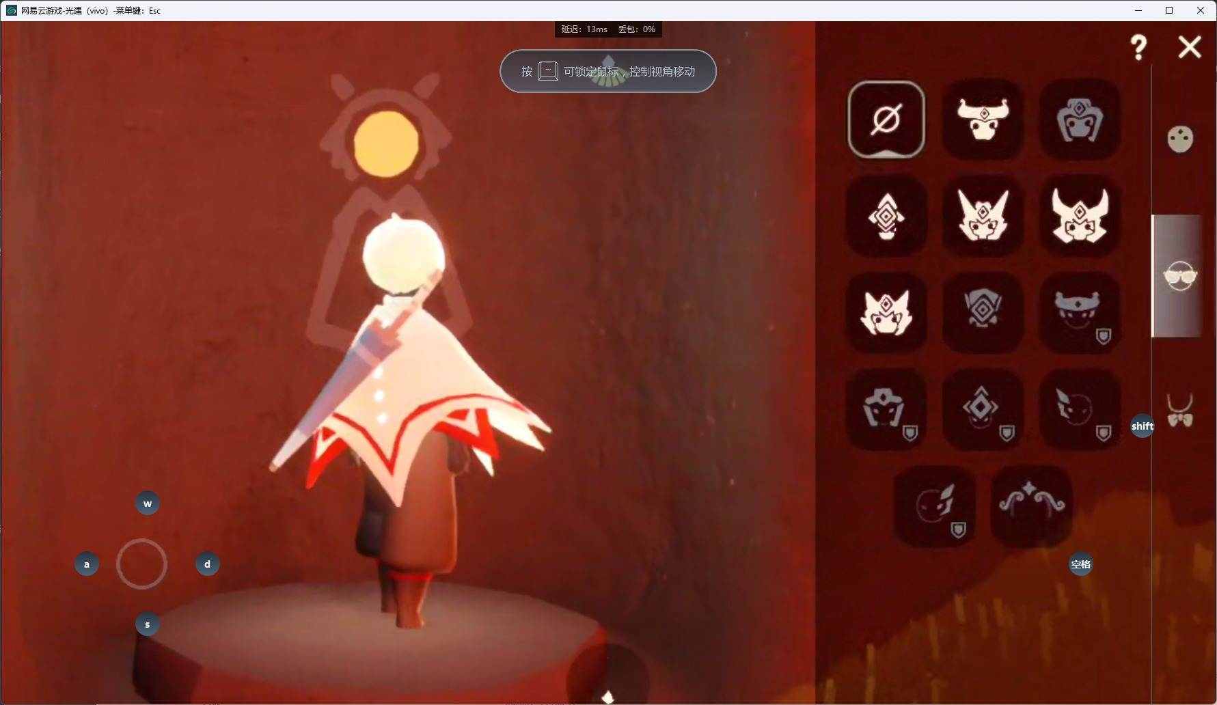Click the virtual joystick ring
The image size is (1217, 705).
[142, 564]
